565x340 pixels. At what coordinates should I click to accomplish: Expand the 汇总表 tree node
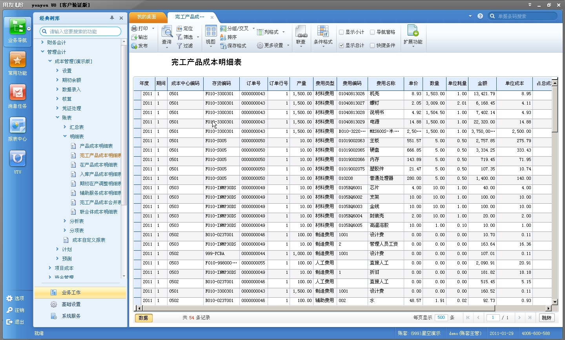tap(65, 127)
